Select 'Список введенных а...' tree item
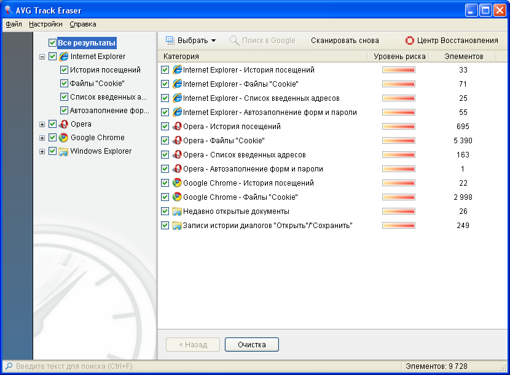Viewport: 510px width, 375px height. [108, 97]
